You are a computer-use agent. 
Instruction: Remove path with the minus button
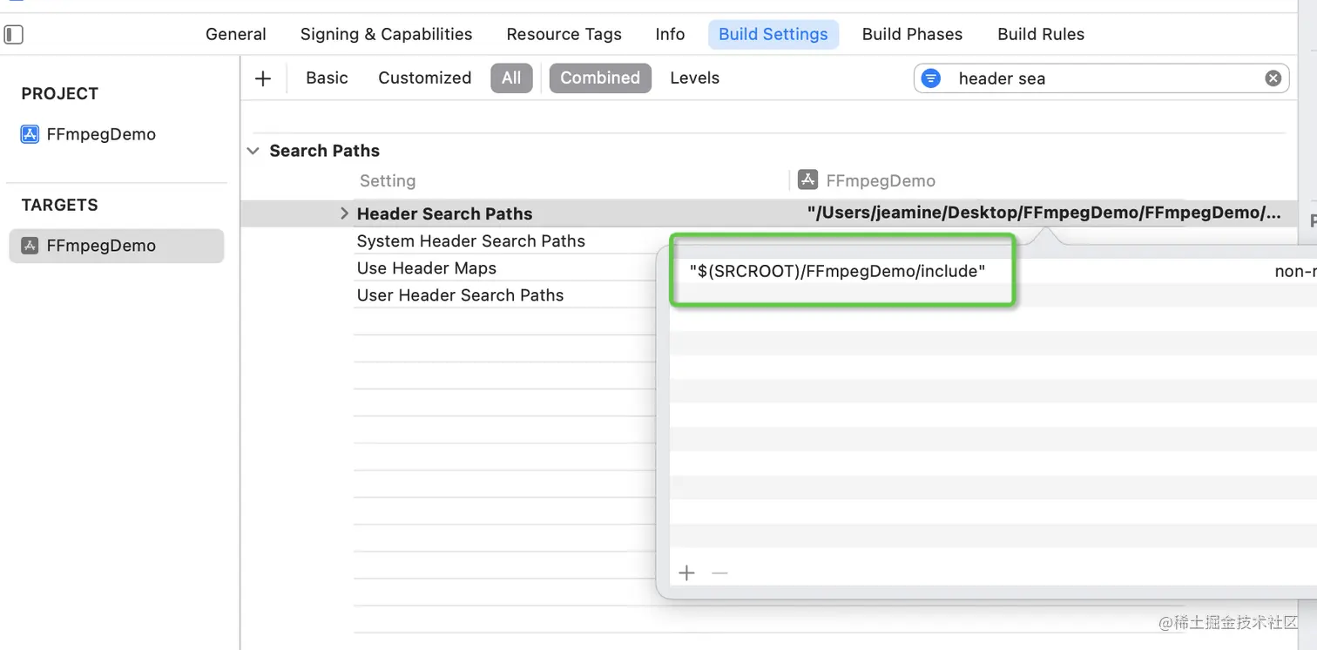(719, 572)
